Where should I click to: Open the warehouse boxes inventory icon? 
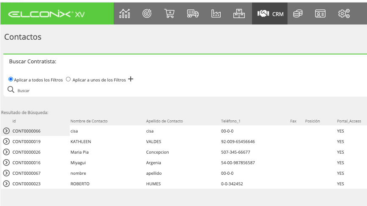239,14
